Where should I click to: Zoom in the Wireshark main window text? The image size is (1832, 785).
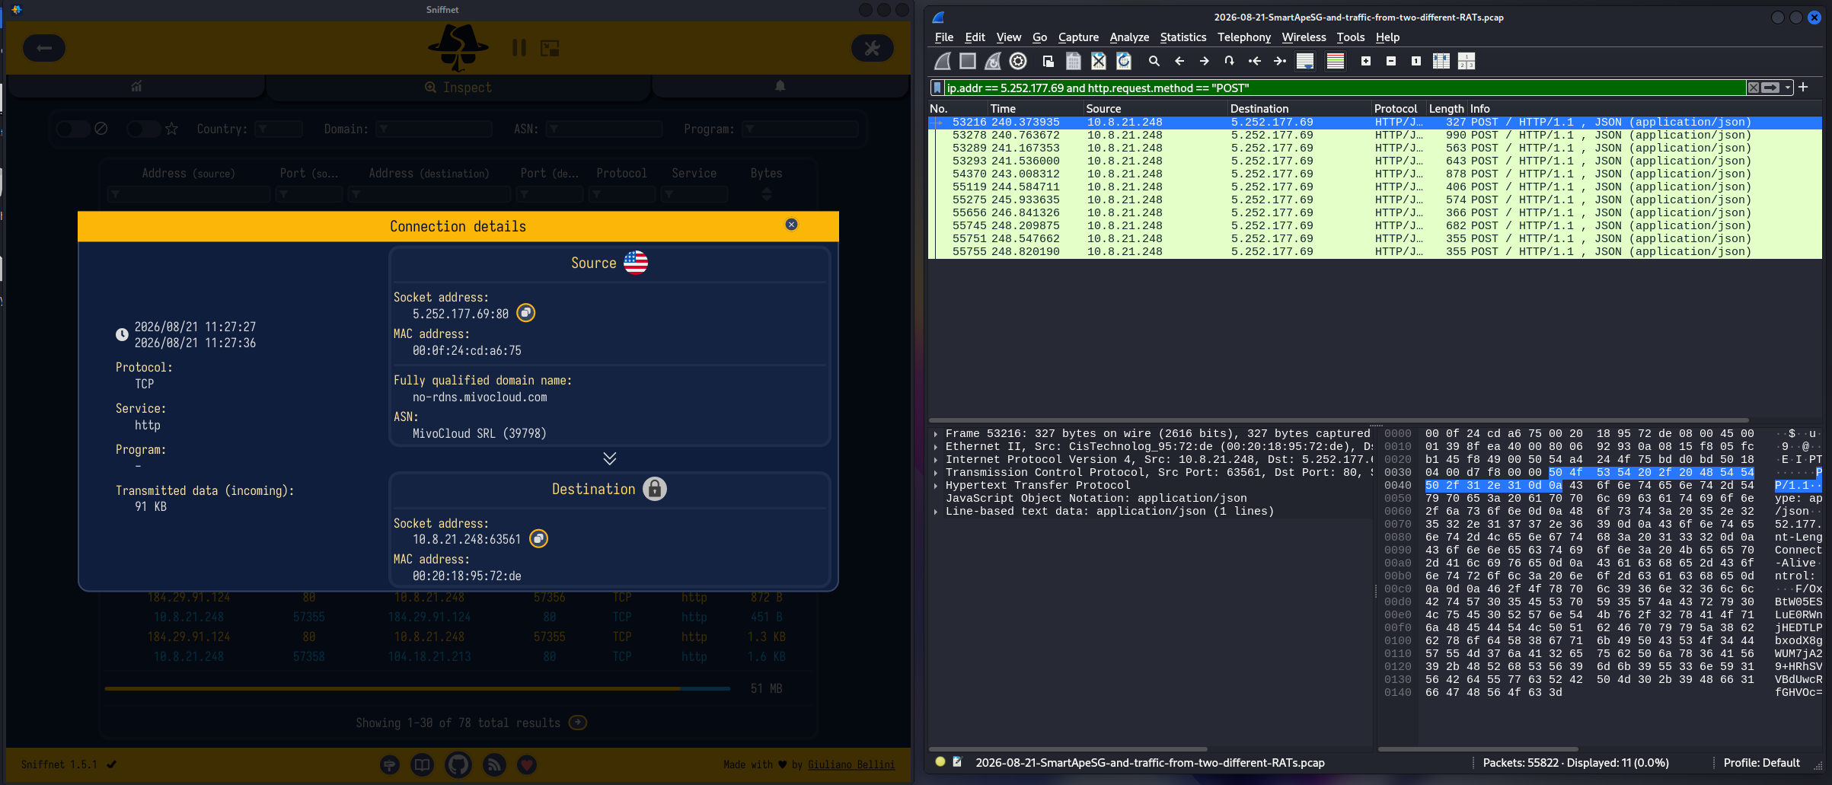point(1366,61)
